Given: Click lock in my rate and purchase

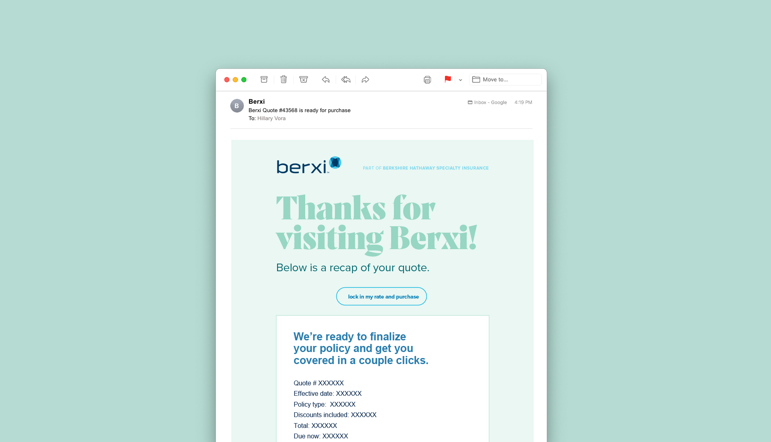Looking at the screenshot, I should 381,296.
